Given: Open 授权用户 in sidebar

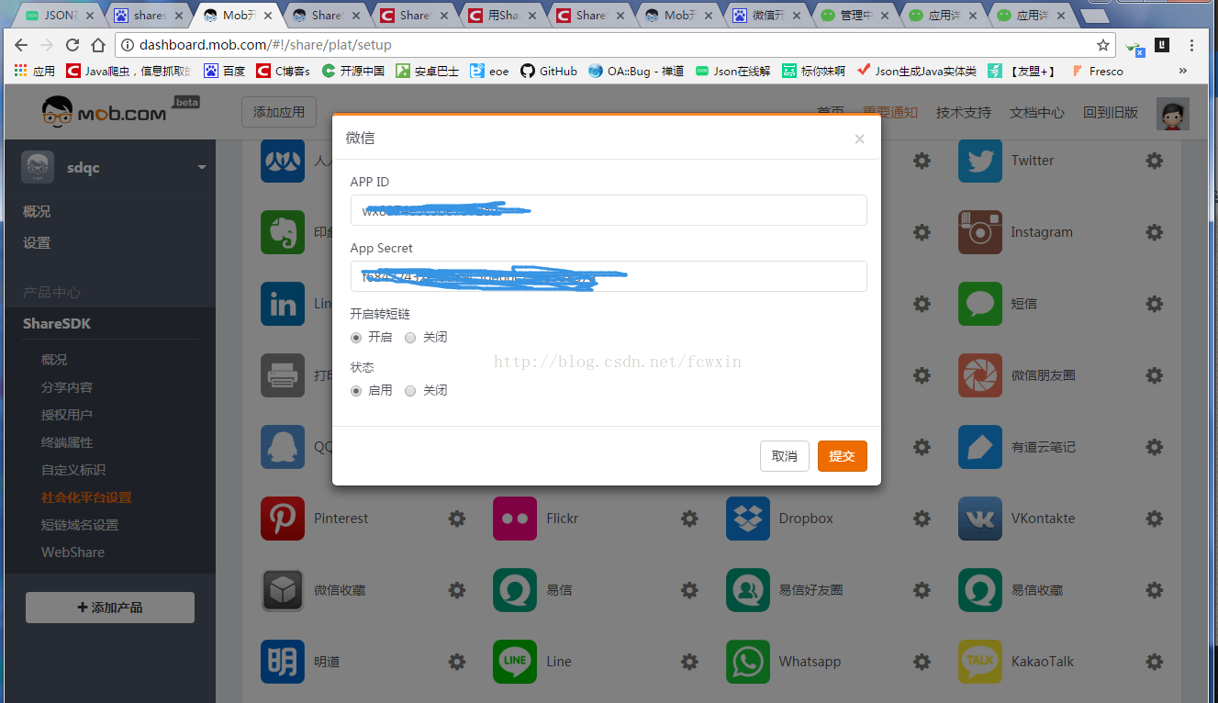Looking at the screenshot, I should [67, 415].
